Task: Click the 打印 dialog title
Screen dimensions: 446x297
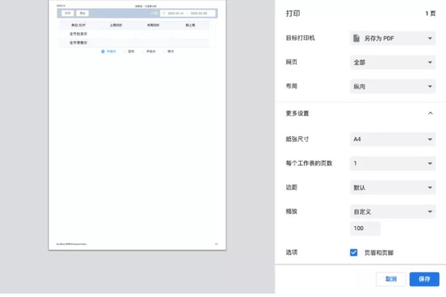Action: coord(292,14)
